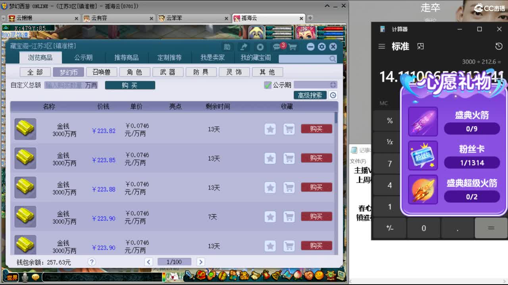Screen dimensions: 508x285
Task: Open the search history clock icon
Action: click(333, 95)
